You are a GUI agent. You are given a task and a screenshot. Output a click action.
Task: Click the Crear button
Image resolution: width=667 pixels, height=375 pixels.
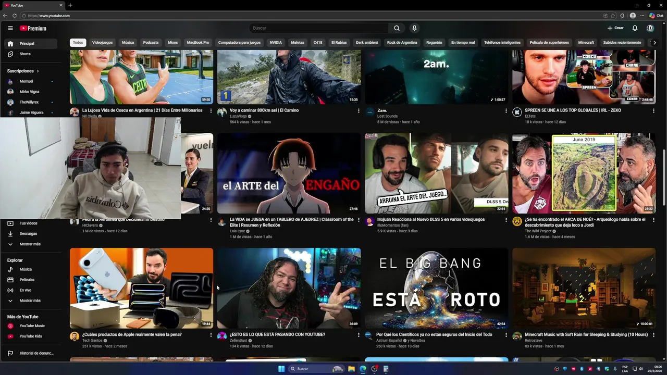coord(615,28)
